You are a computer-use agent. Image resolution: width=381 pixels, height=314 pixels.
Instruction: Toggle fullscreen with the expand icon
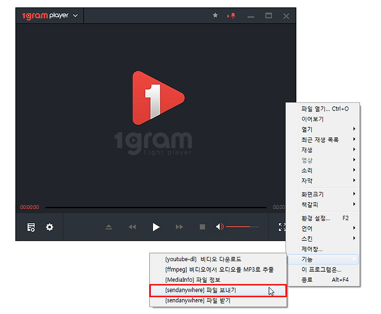[282, 227]
